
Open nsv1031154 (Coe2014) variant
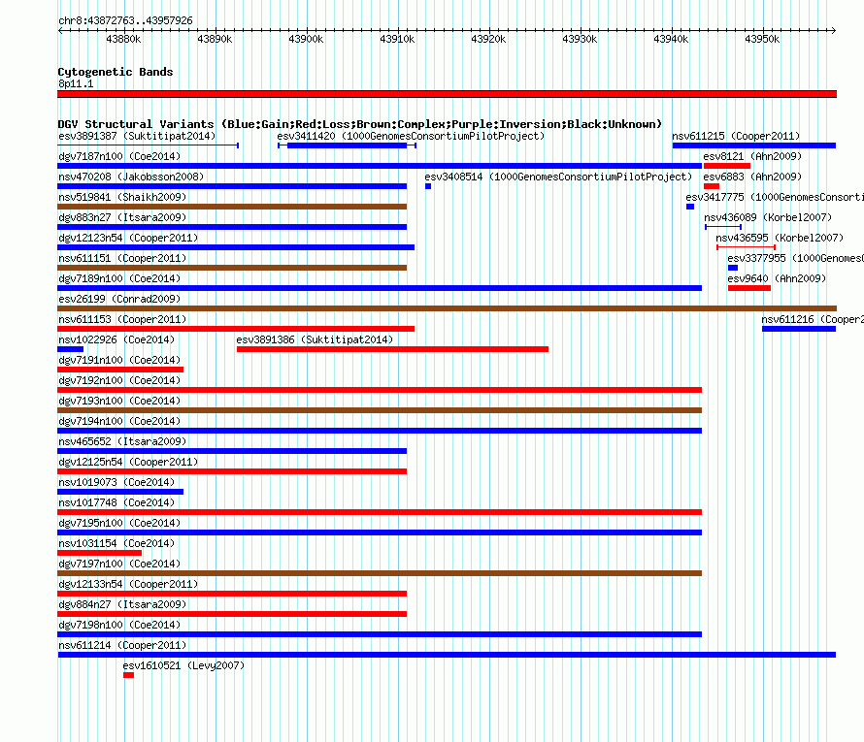pos(116,543)
